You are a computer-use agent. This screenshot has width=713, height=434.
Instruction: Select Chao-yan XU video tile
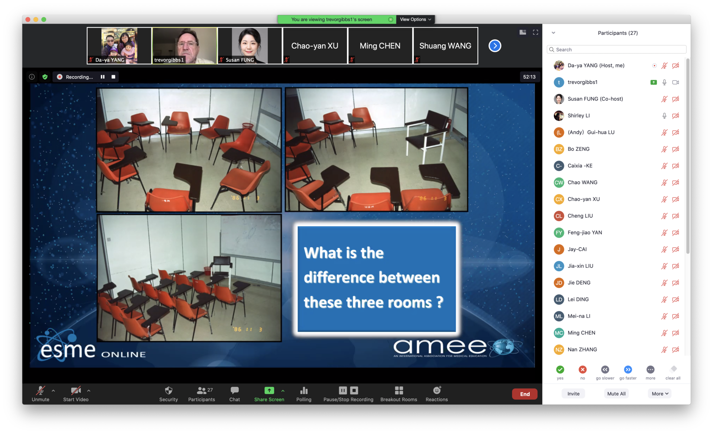(315, 46)
